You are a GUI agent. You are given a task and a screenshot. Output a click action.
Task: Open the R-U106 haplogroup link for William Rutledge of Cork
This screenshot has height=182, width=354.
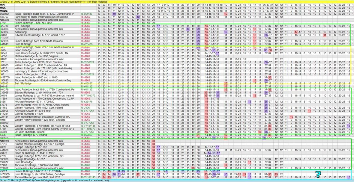[85, 108]
